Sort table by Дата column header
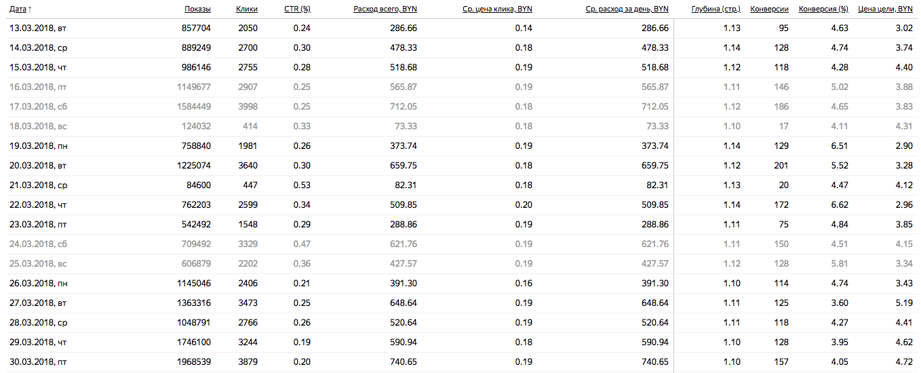Screen dimensions: 921x373 click(x=18, y=9)
